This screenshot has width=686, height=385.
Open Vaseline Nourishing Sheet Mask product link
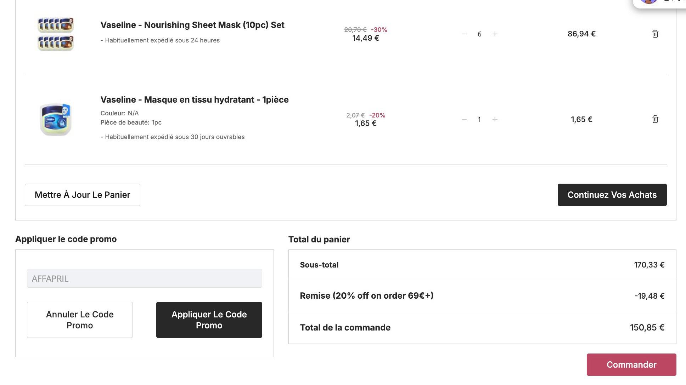(x=192, y=25)
